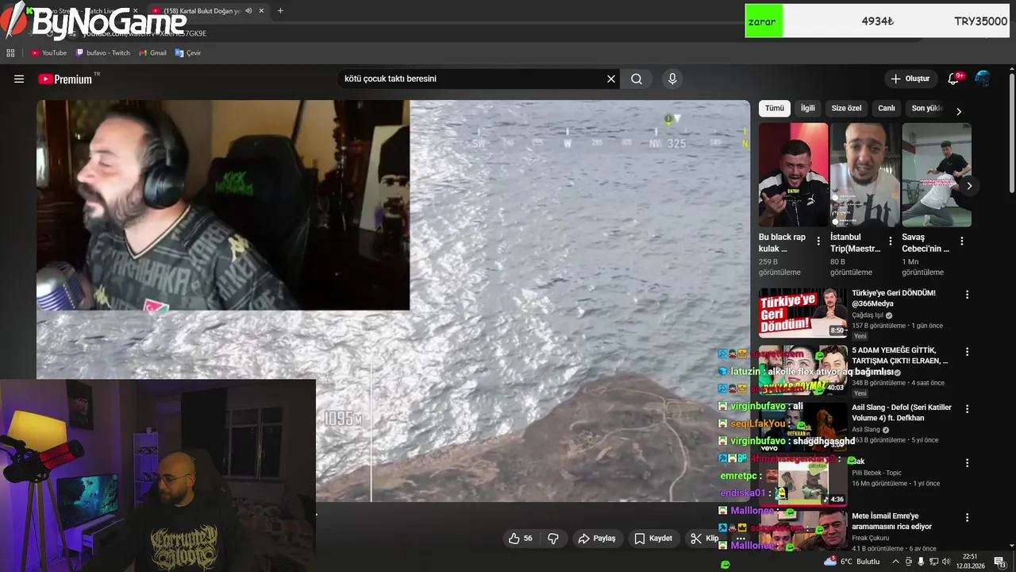Open options for 'Türkiye'ye Geri DÖNDÜM!' video
This screenshot has width=1016, height=572.
(967, 295)
